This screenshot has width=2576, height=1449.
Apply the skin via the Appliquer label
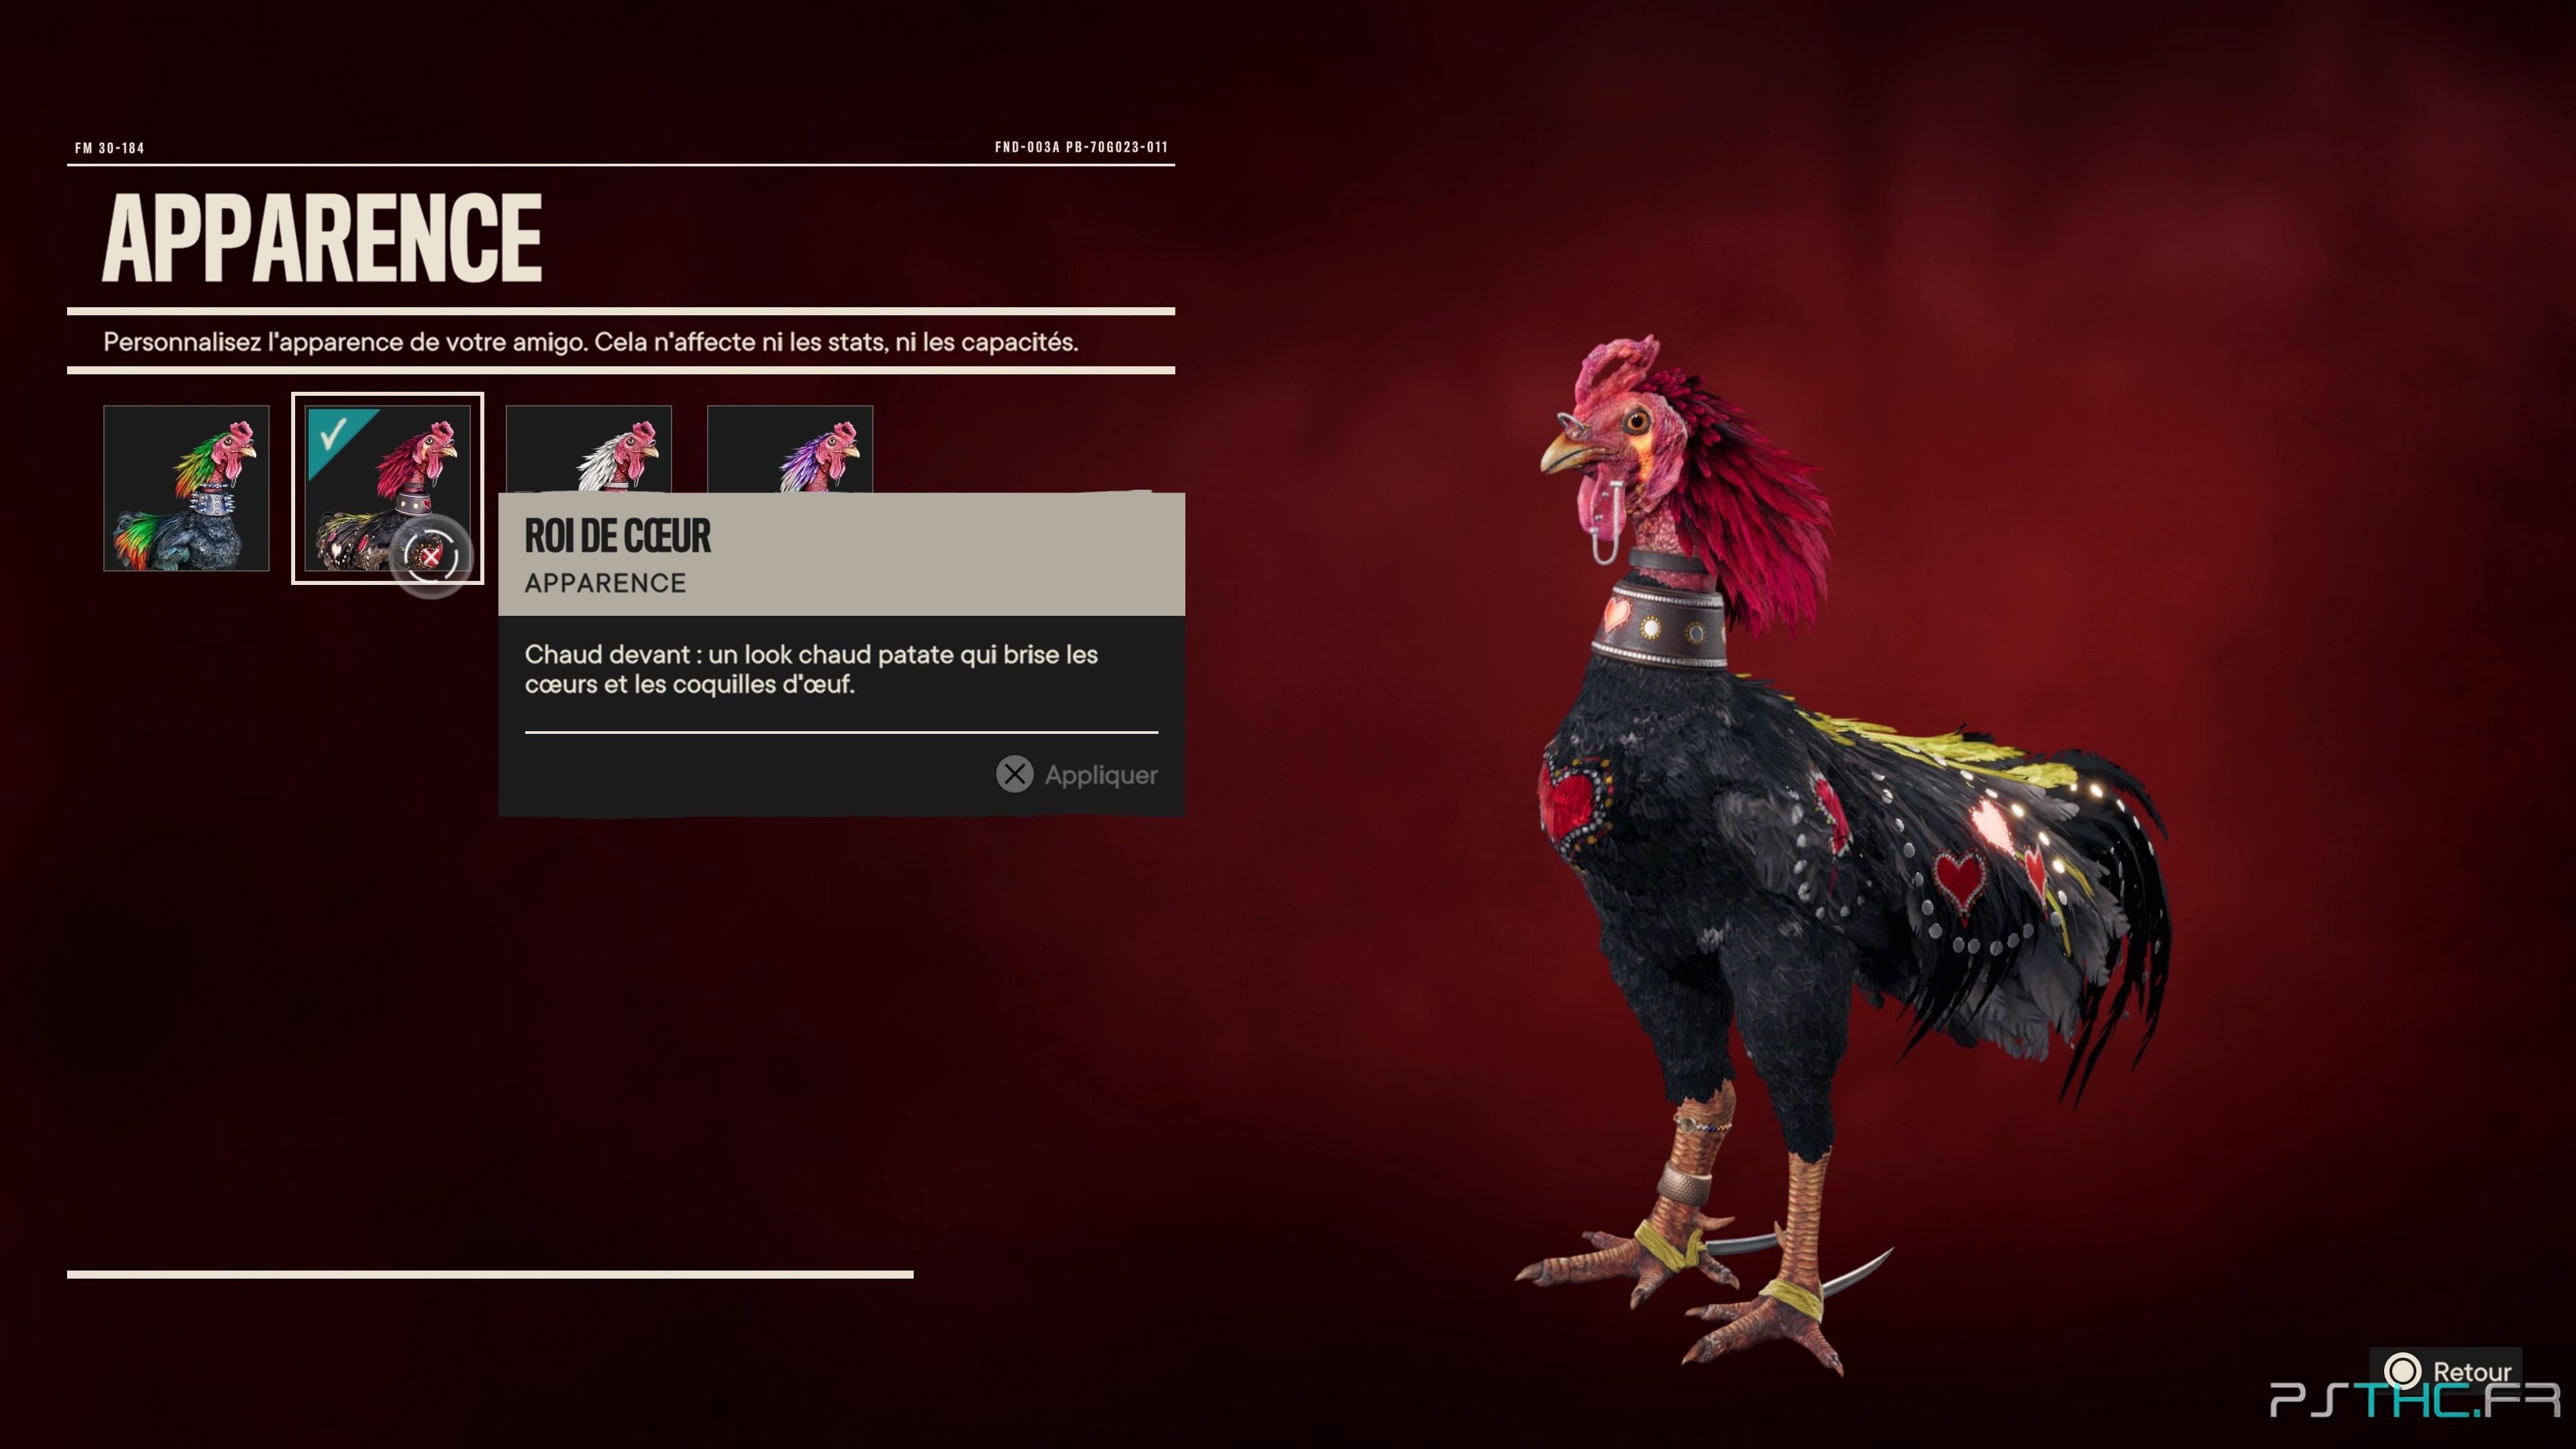click(x=1101, y=775)
